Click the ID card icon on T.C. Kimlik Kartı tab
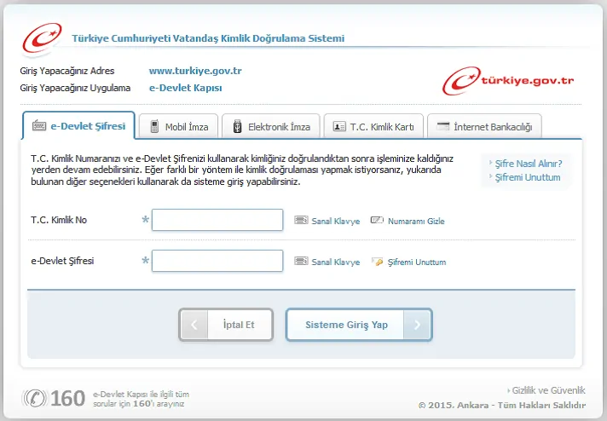Image resolution: width=607 pixels, height=421 pixels. [x=339, y=126]
